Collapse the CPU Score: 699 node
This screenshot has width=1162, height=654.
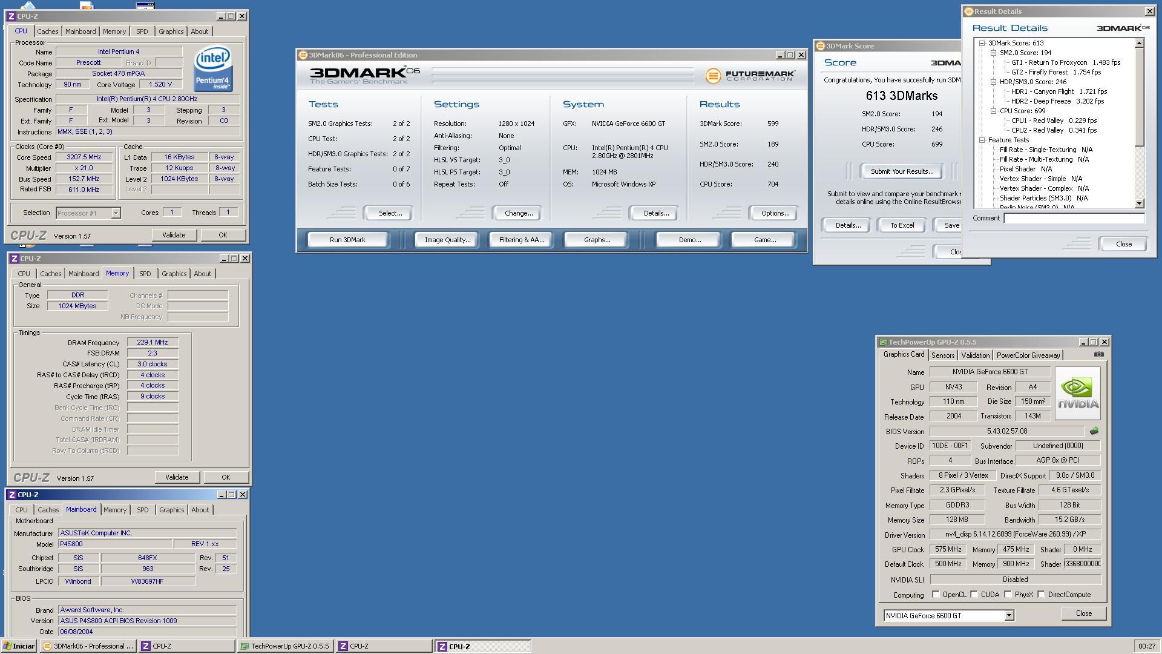pos(994,111)
